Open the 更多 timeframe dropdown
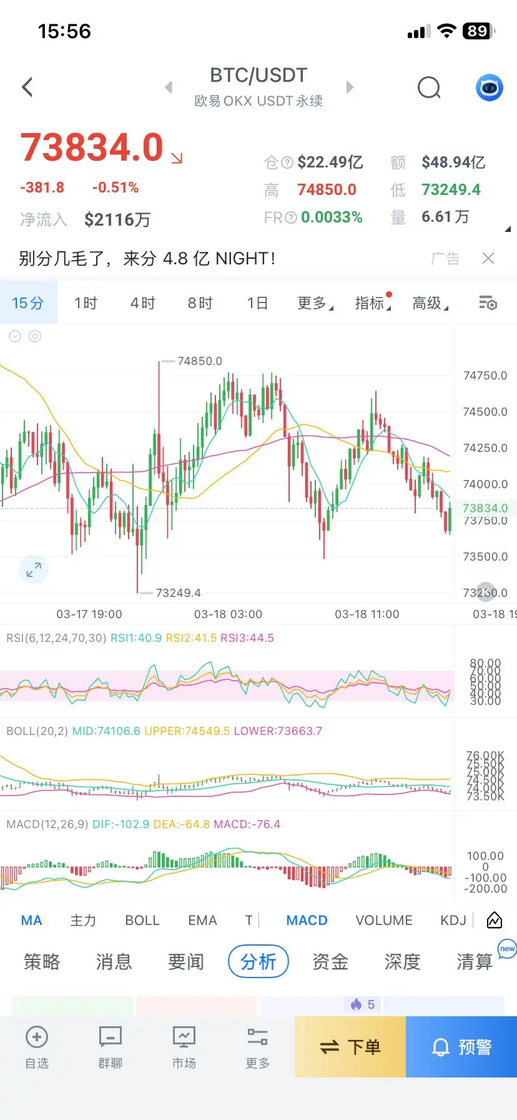The image size is (517, 1120). coord(315,303)
